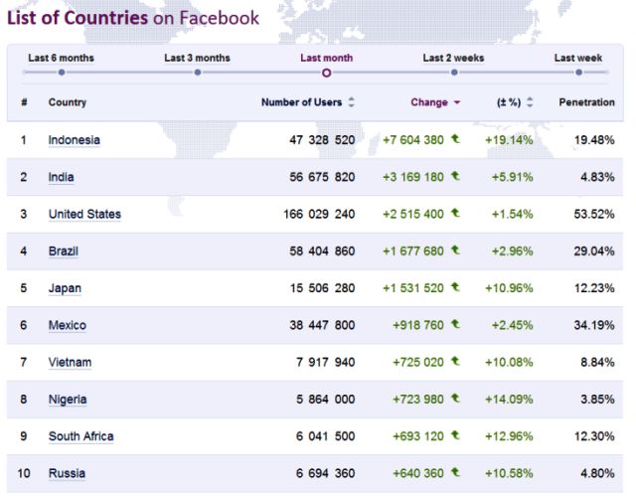
Task: Open the India country link
Action: pyautogui.click(x=61, y=177)
